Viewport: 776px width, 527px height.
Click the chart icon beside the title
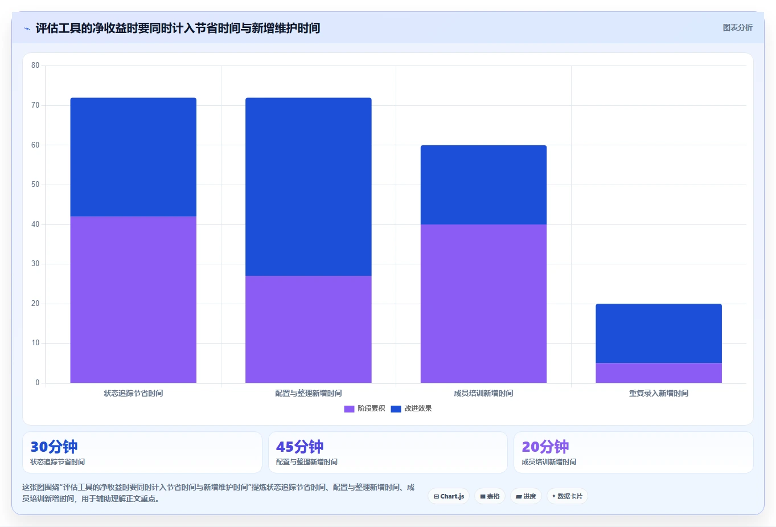[x=27, y=28]
